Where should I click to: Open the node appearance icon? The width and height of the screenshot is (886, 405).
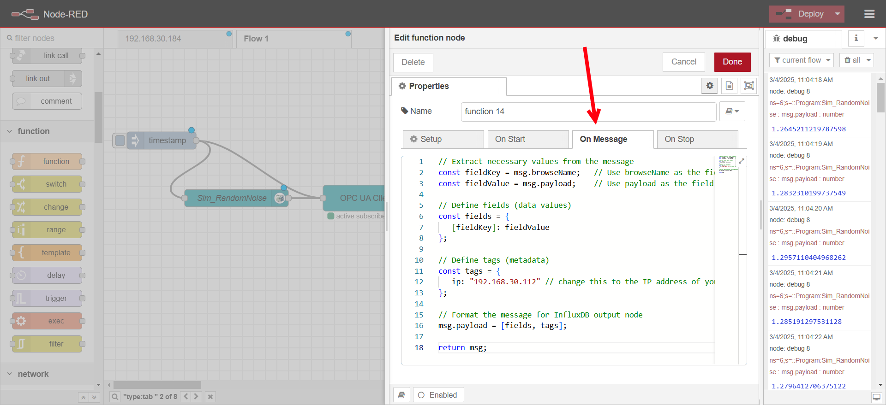pos(748,86)
